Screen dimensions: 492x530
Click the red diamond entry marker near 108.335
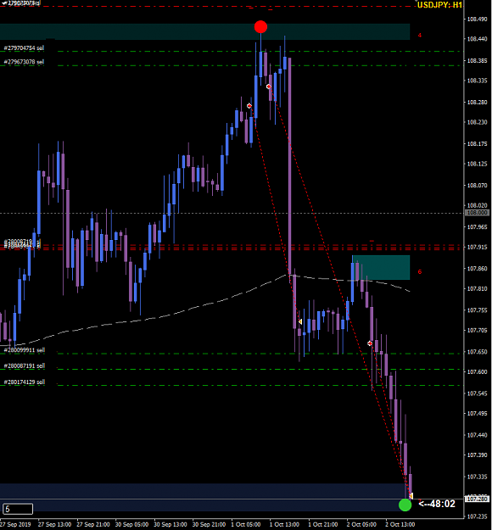[x=269, y=86]
